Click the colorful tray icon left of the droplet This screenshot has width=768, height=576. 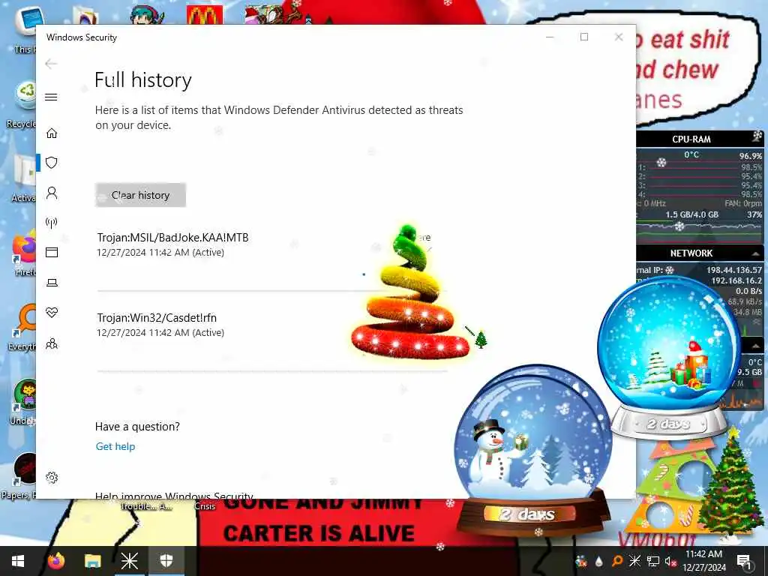(x=581, y=561)
